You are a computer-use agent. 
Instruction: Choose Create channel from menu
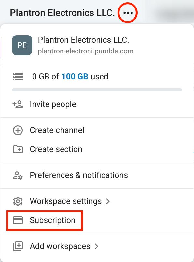coord(97,130)
